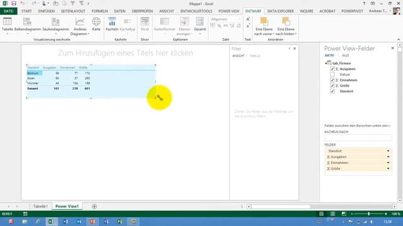Open PowerPoint from the taskbar
The image size is (403, 226).
pos(93,222)
